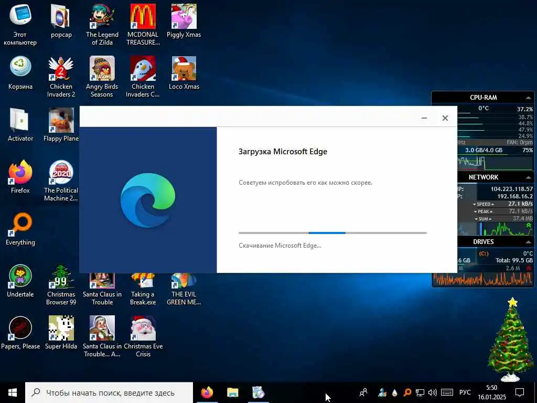
Task: Switch to Firefox on the taskbar
Action: pyautogui.click(x=207, y=393)
